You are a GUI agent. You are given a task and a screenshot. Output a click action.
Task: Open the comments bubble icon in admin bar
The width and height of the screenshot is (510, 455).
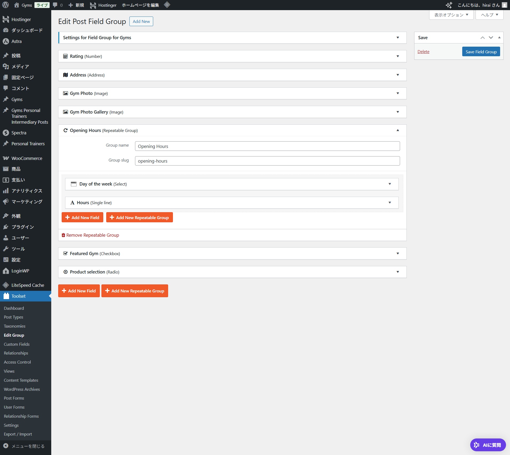(55, 5)
